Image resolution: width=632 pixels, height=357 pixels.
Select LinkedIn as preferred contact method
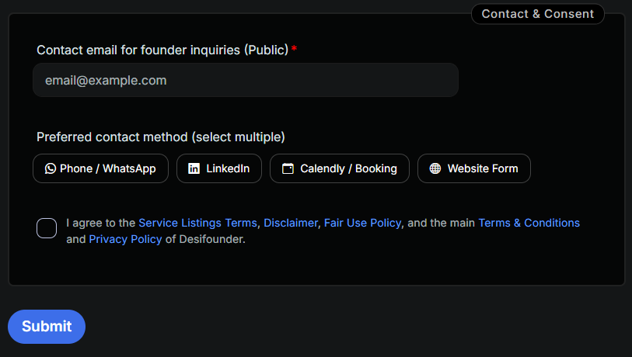[x=219, y=168]
